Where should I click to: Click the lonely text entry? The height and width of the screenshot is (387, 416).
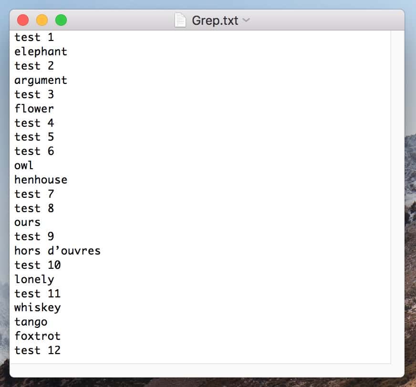(34, 279)
